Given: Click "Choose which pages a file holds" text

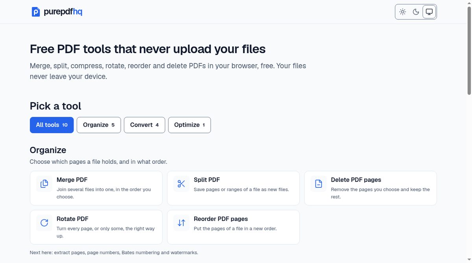Looking at the screenshot, I should [98, 162].
